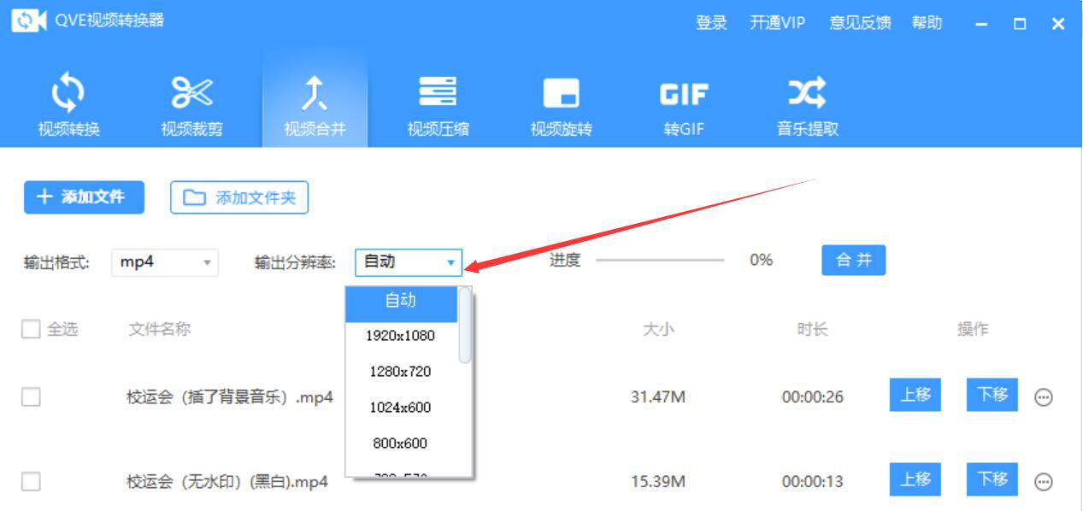This screenshot has height=511, width=1083.
Task: Click the 15.39M size value
Action: tap(658, 482)
